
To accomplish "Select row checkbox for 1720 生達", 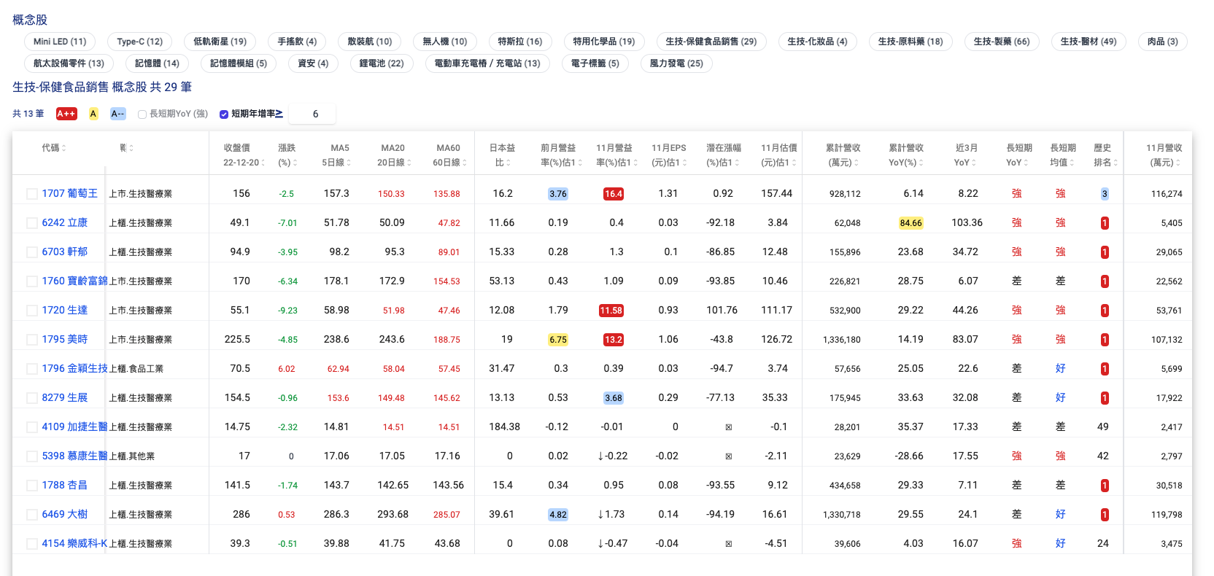I will click(32, 311).
